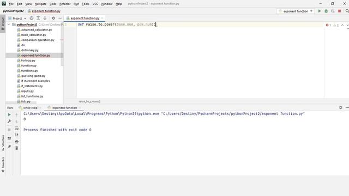Open Project panel settings gear

click(x=53, y=18)
